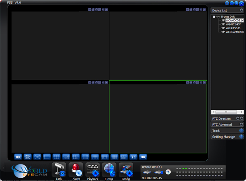Select camera WECCAMKB480 in device list

235,32
